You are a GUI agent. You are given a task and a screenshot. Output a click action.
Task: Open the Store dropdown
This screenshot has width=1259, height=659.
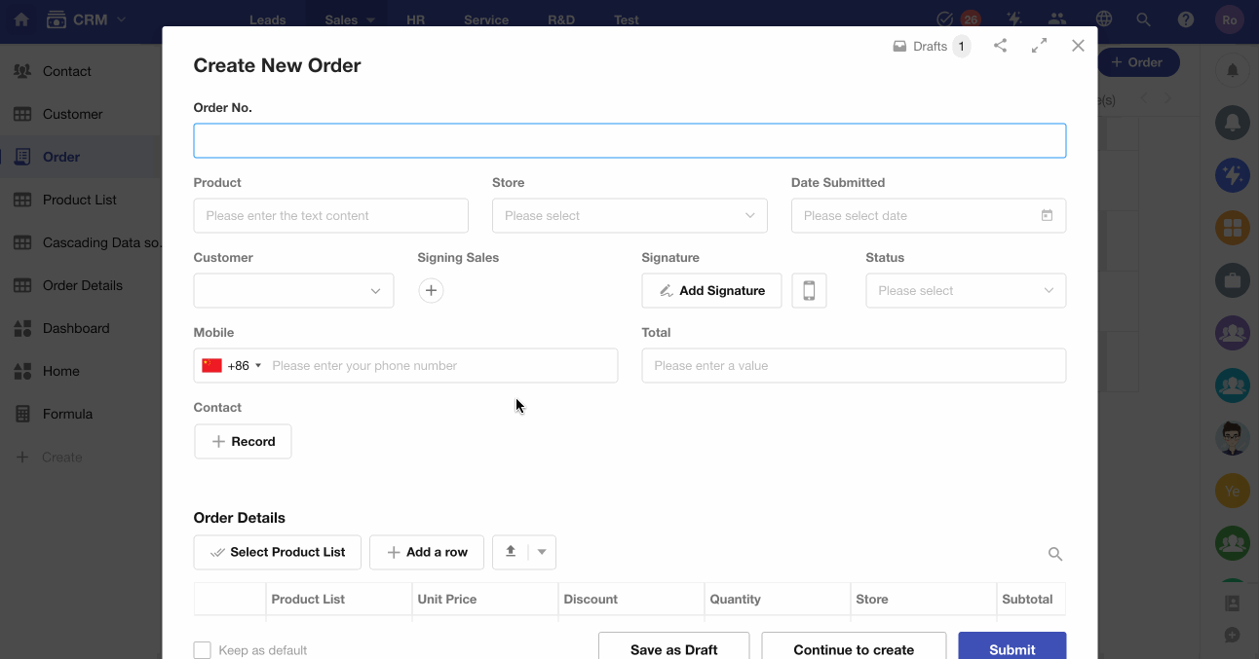629,216
